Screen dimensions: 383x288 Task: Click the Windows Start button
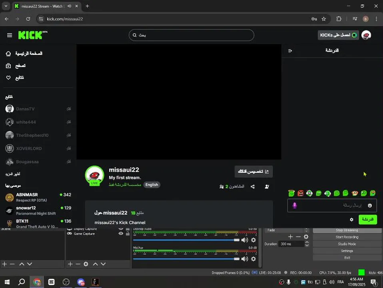click(x=7, y=282)
